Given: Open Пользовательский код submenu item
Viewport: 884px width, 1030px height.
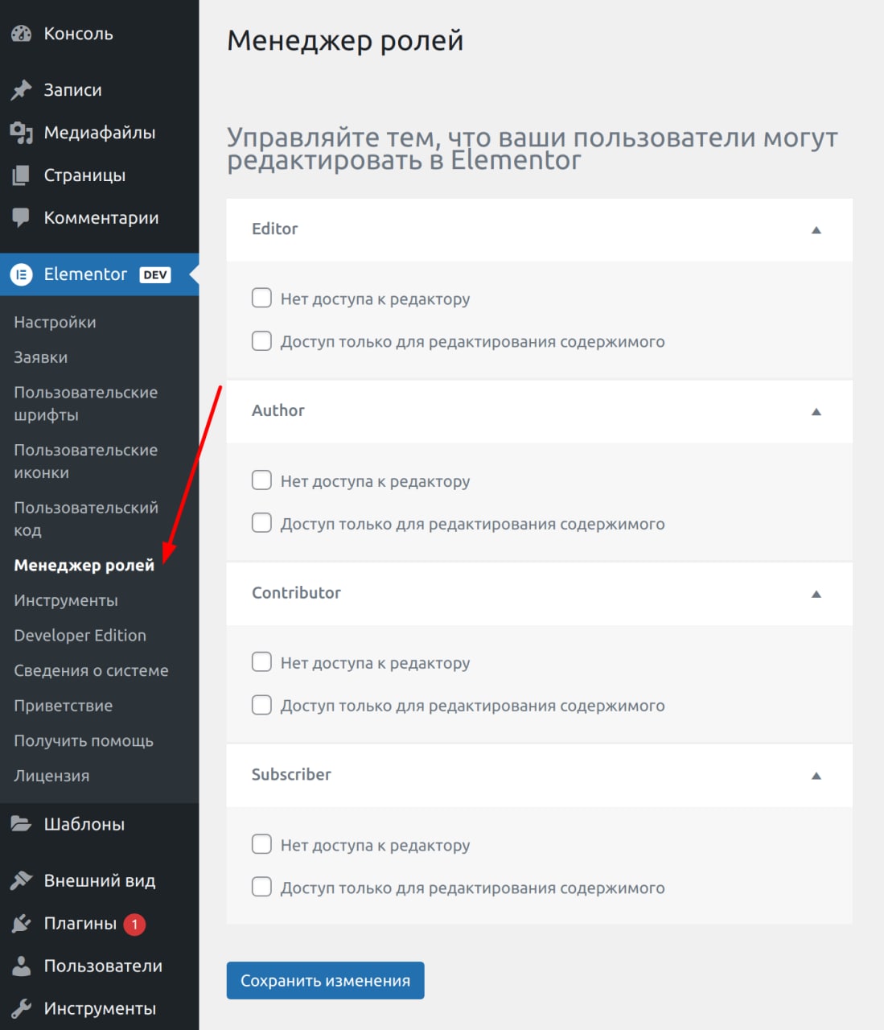Looking at the screenshot, I should (x=85, y=519).
